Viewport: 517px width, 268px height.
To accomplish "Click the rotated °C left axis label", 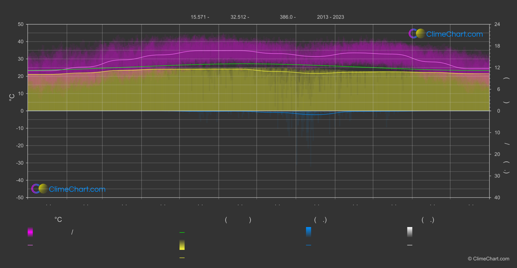I will pos(12,97).
